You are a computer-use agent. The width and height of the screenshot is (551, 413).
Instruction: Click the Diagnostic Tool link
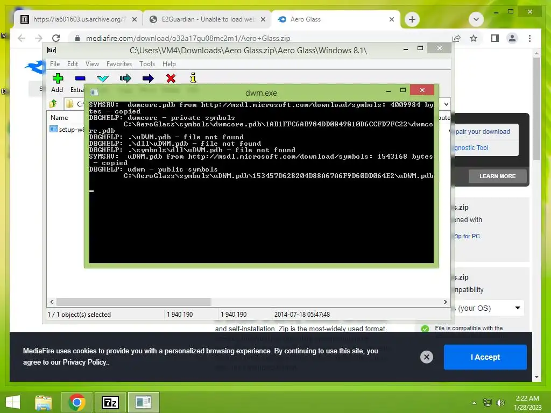pos(471,148)
